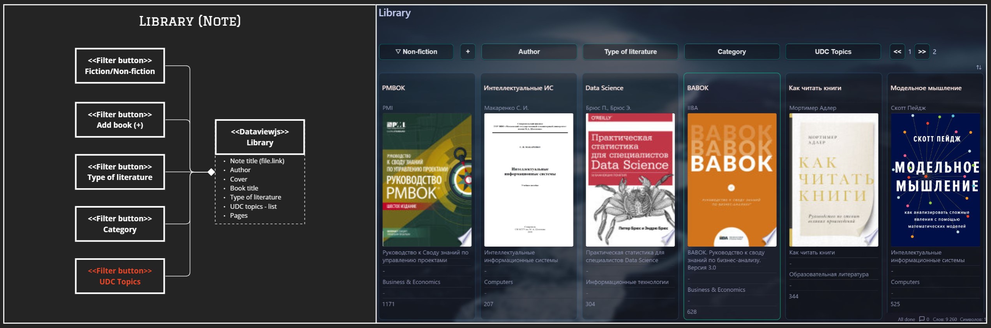
Task: Open the Как читать книги note link
Action: point(815,88)
